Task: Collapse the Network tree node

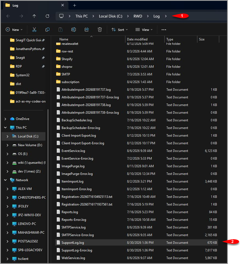Action: pos(5,180)
